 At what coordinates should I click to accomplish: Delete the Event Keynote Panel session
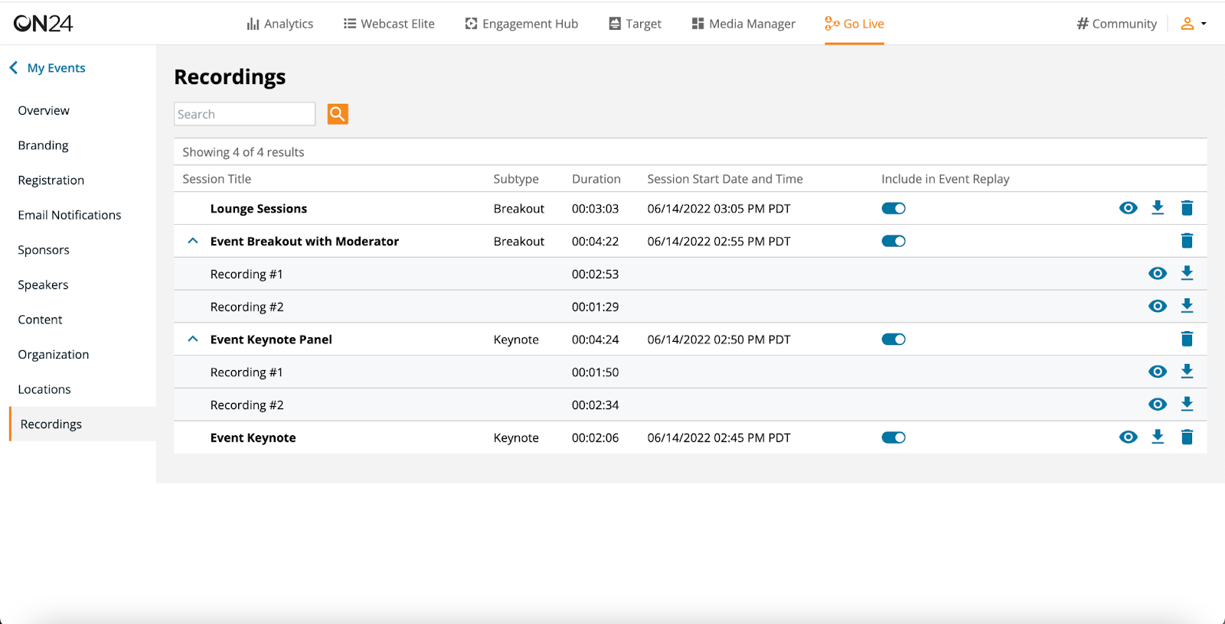pyautogui.click(x=1187, y=339)
